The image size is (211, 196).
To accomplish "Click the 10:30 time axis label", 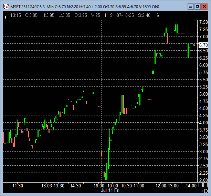I will pos(126,186).
